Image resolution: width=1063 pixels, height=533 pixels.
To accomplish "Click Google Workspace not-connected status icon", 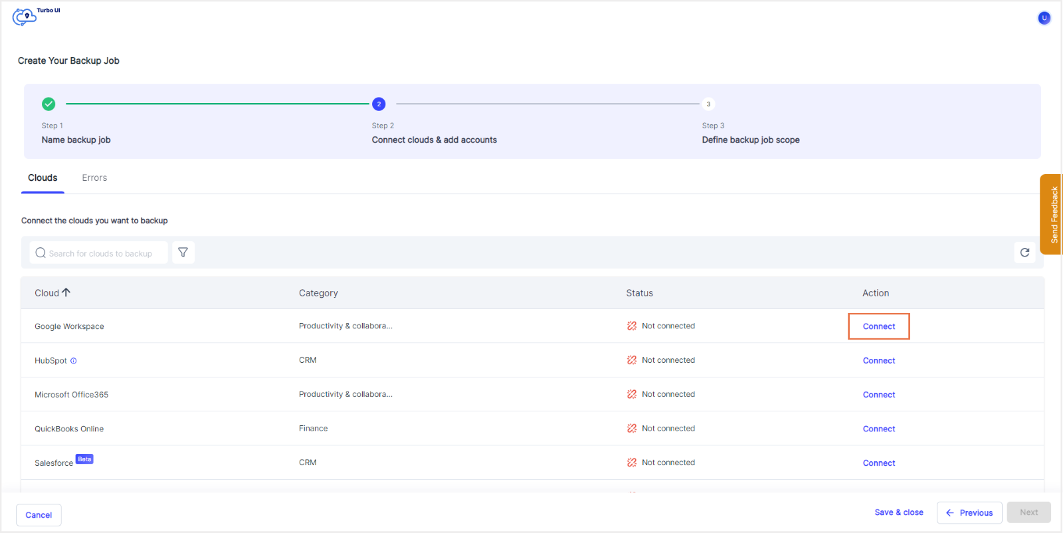I will click(x=632, y=326).
